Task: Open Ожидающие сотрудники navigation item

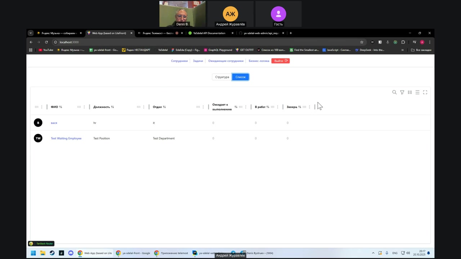Action: point(226,61)
